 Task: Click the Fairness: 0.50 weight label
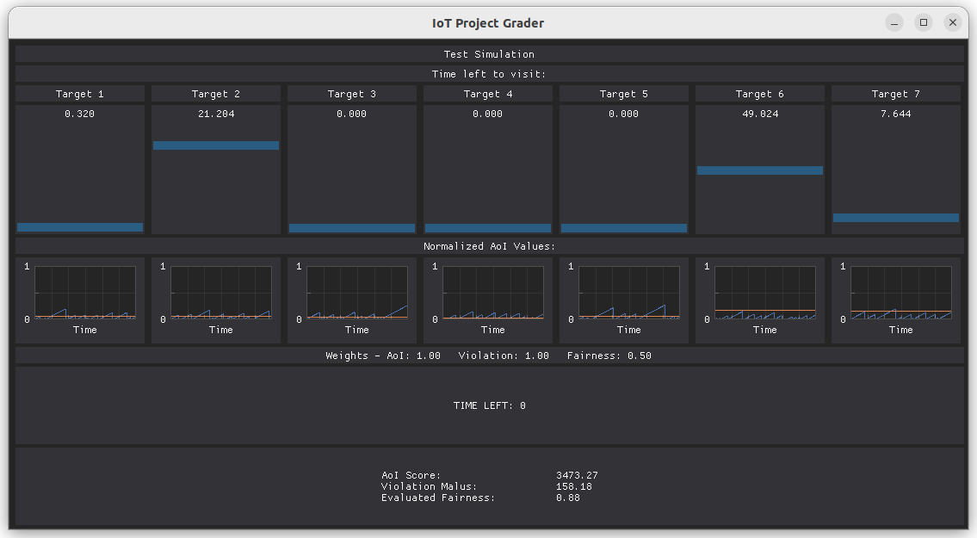(611, 356)
